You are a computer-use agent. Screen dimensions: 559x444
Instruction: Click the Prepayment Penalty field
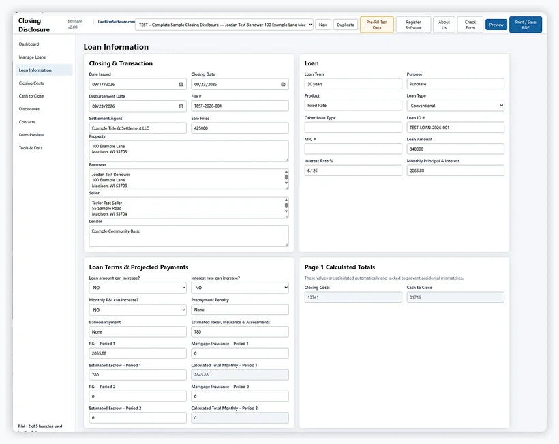coord(240,310)
